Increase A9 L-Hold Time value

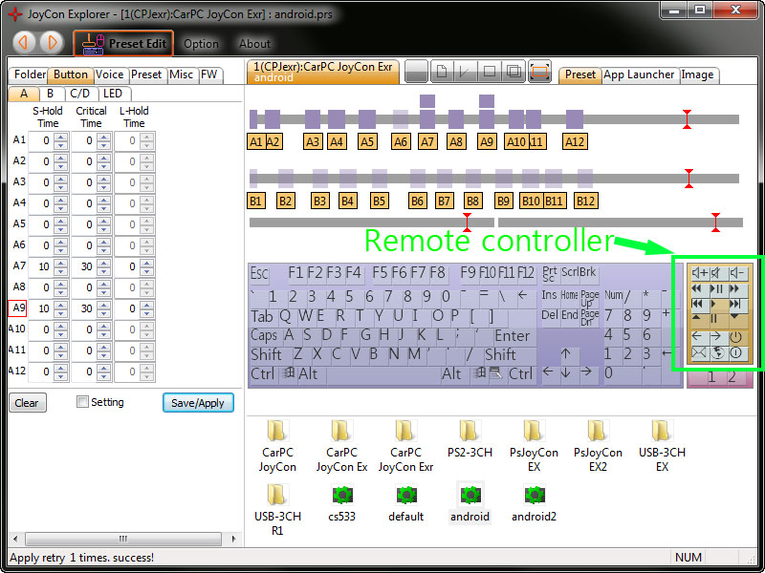[x=147, y=305]
